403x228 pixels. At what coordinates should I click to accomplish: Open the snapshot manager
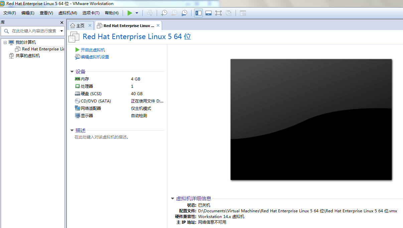(184, 13)
